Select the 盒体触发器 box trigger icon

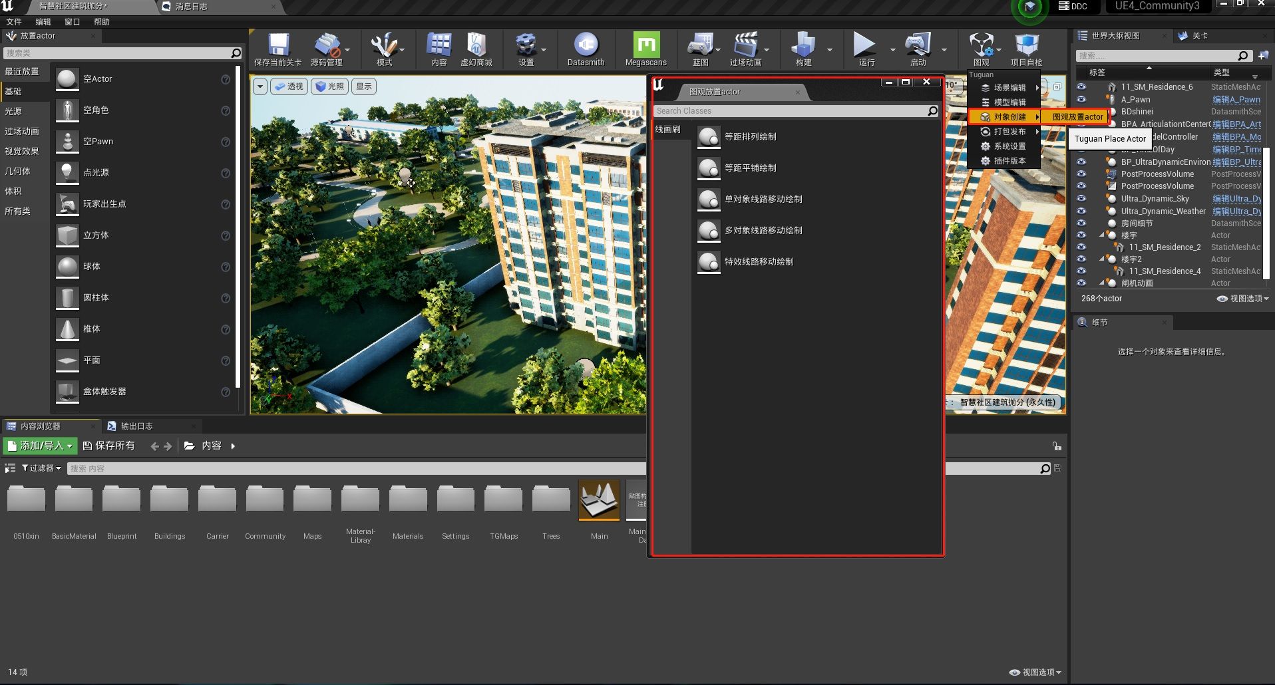(x=67, y=392)
